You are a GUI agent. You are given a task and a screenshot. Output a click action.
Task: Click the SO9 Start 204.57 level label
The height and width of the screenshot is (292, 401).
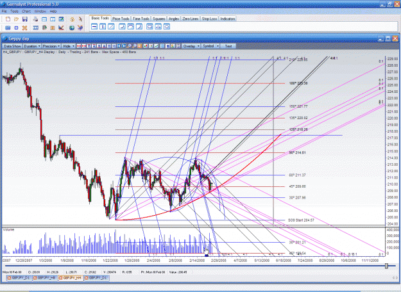301,220
